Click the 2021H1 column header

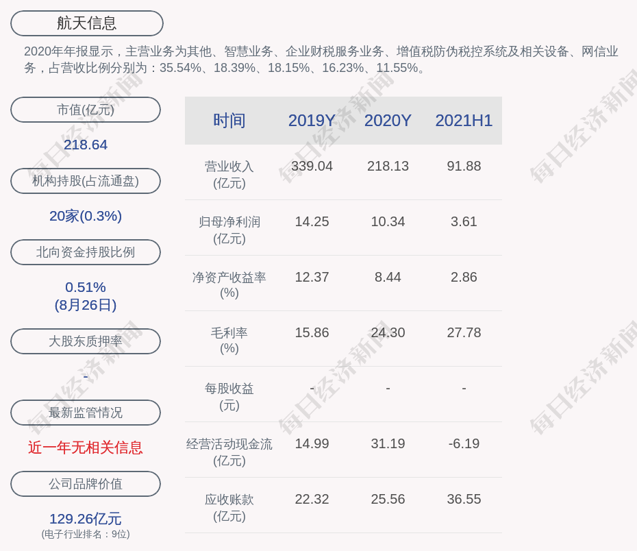point(464,121)
